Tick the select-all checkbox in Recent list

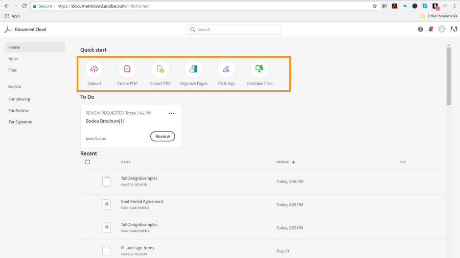[x=88, y=162]
